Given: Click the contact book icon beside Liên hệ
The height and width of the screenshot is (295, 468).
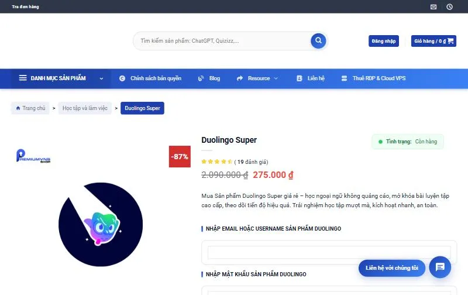Looking at the screenshot, I should [300, 78].
